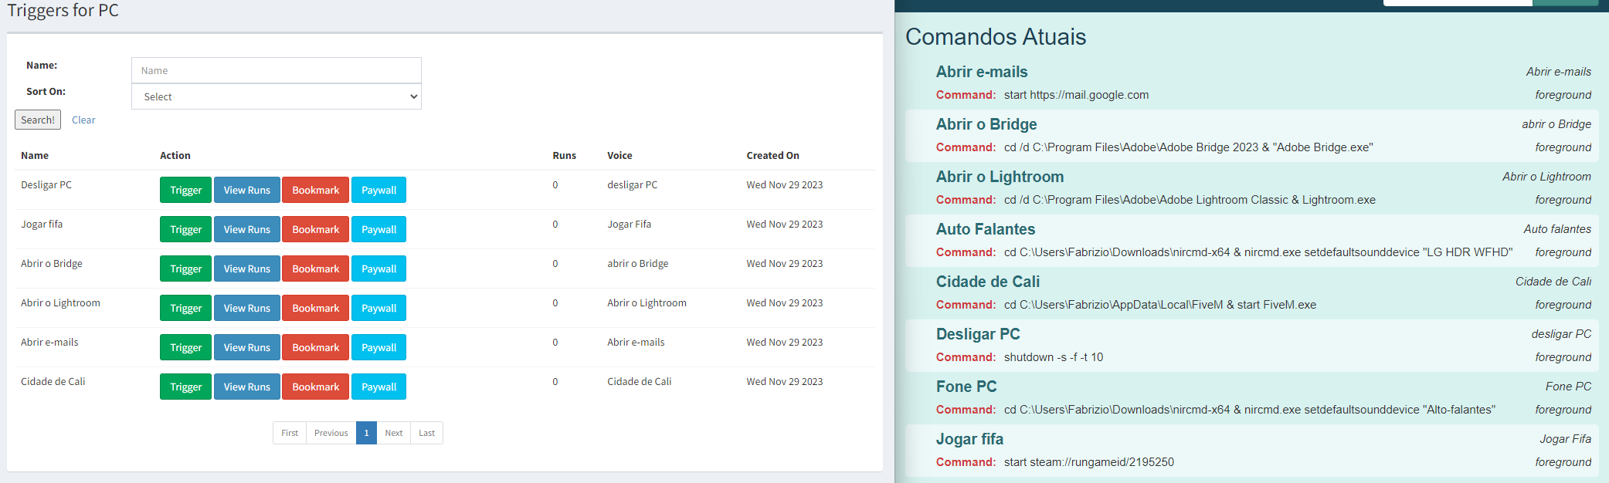Trigger the Abrir o Bridge command
Viewport: 1609px width, 483px height.
coord(185,269)
